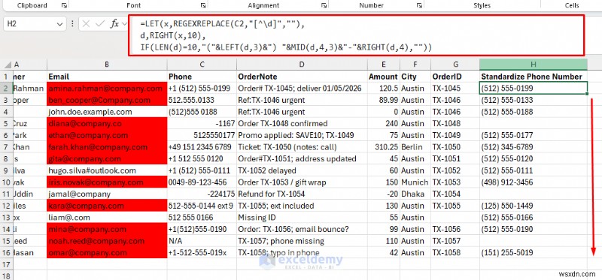Select phone cell '+1-512-555-019x'

tap(202, 253)
